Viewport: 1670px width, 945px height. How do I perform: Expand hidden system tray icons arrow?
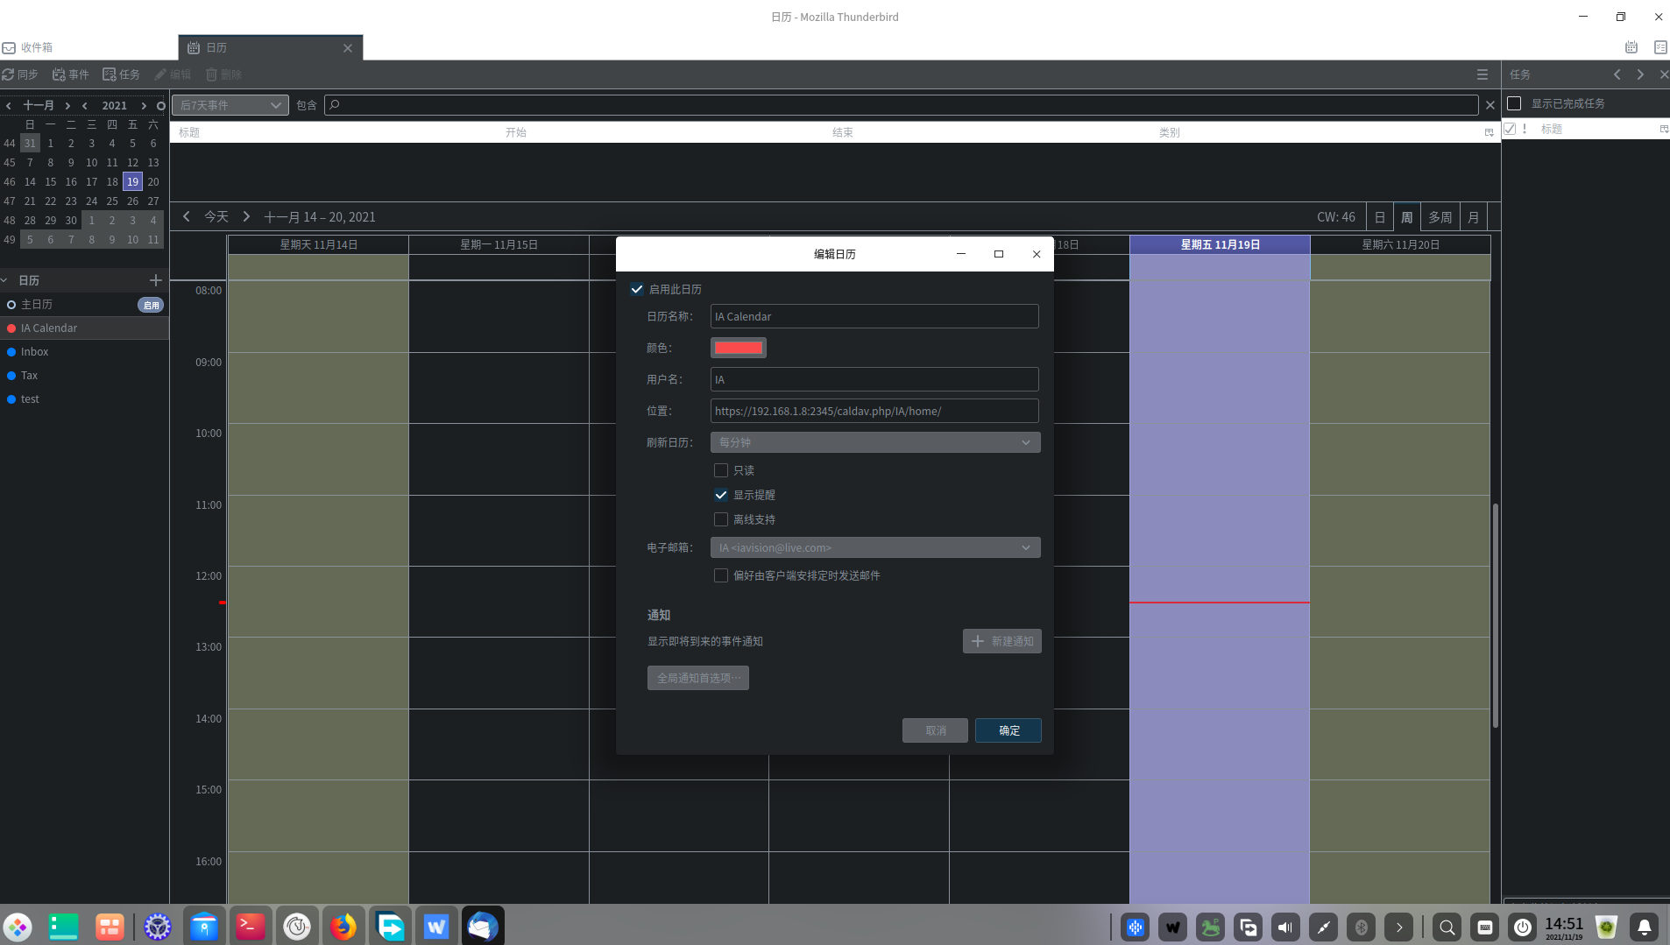pos(1399,927)
